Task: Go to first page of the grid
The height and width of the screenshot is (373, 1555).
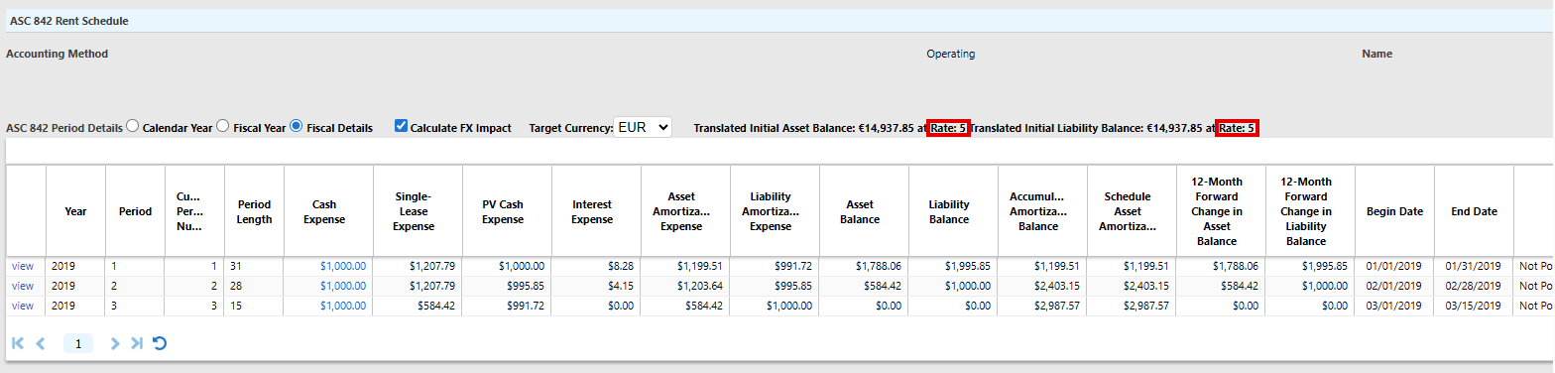Action: point(18,343)
